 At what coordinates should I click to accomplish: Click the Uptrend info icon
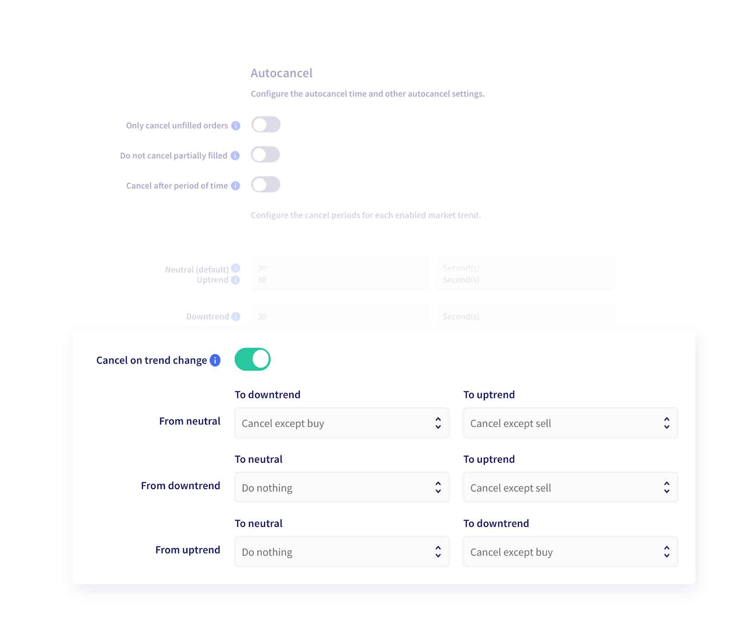(x=235, y=280)
